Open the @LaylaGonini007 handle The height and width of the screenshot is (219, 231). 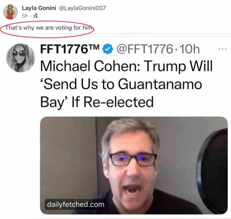tap(82, 8)
